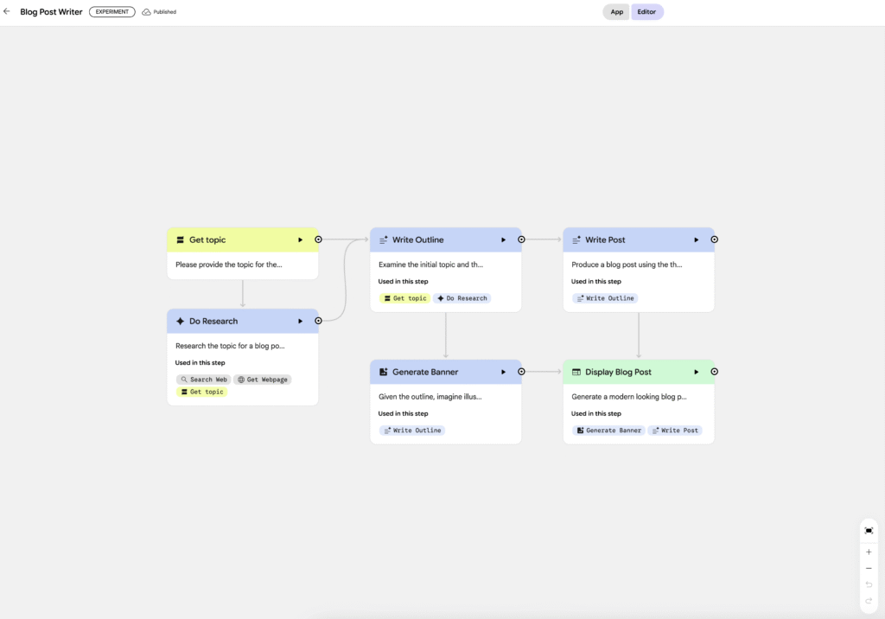Screen dimensions: 885x619
Task: Switch to the Editor tab
Action: 646,12
